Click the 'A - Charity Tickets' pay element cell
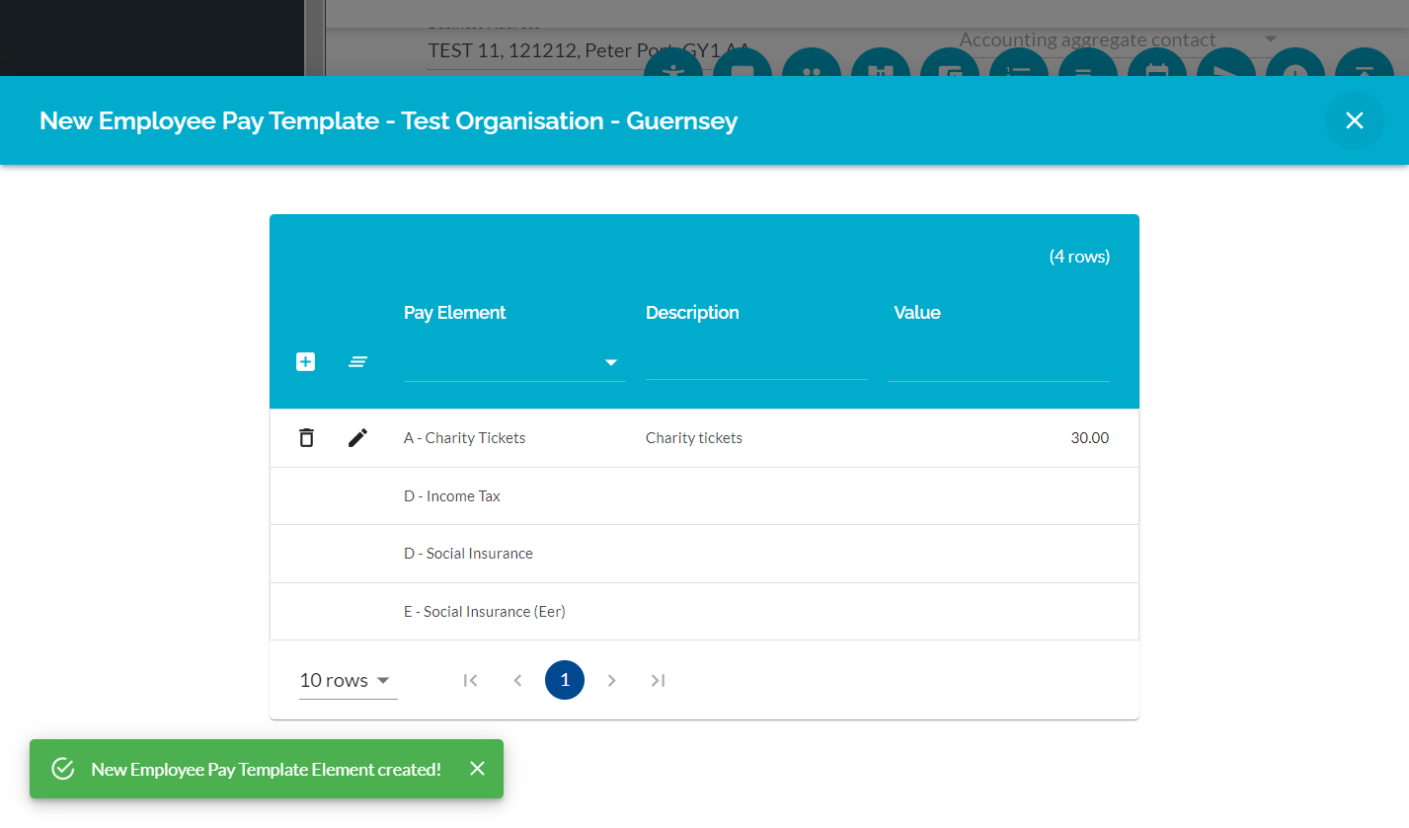Image resolution: width=1409 pixels, height=828 pixels. click(x=464, y=438)
